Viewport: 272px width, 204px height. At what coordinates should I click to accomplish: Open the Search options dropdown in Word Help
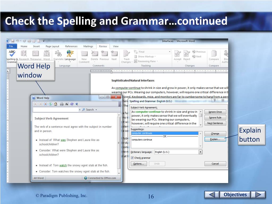pyautogui.click(x=96, y=110)
